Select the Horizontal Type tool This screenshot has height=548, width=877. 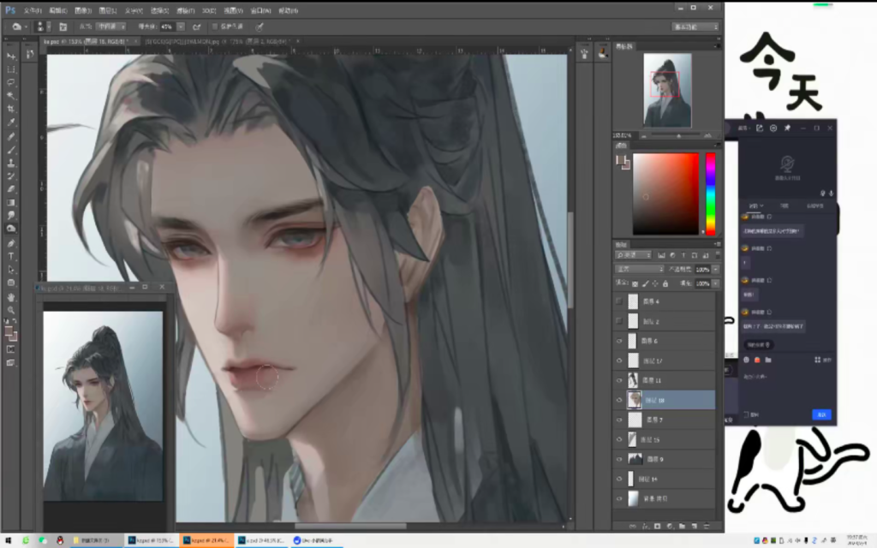tap(11, 256)
